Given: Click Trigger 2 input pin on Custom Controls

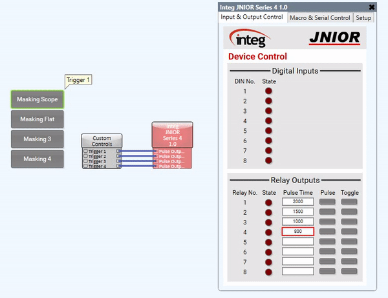Looking at the screenshot, I should point(85,156).
